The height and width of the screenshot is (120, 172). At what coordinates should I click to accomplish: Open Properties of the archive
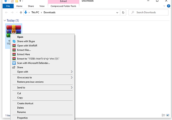[x=42, y=118]
